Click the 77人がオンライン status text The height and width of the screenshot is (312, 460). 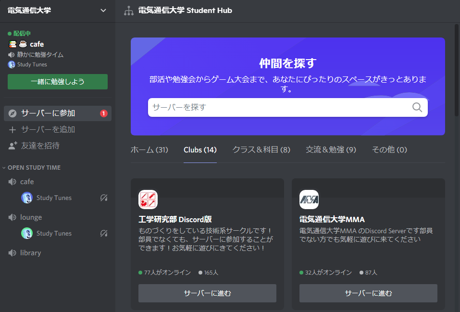(x=167, y=273)
